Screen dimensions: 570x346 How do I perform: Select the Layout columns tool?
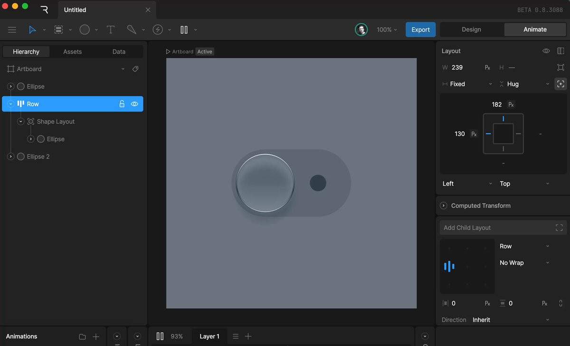point(184,30)
